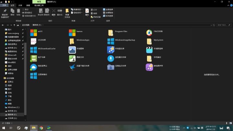The image size is (233, 131).
Task: Open the aic91 folder icon
Action: [33, 33]
